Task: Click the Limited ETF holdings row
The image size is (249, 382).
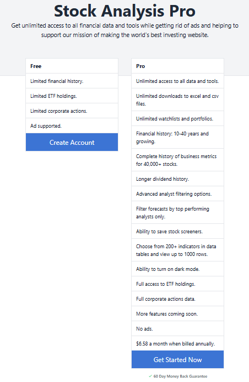Action: 72,96
